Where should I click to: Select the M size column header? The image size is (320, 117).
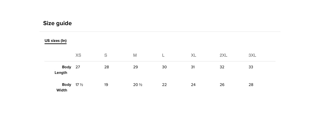(x=135, y=55)
